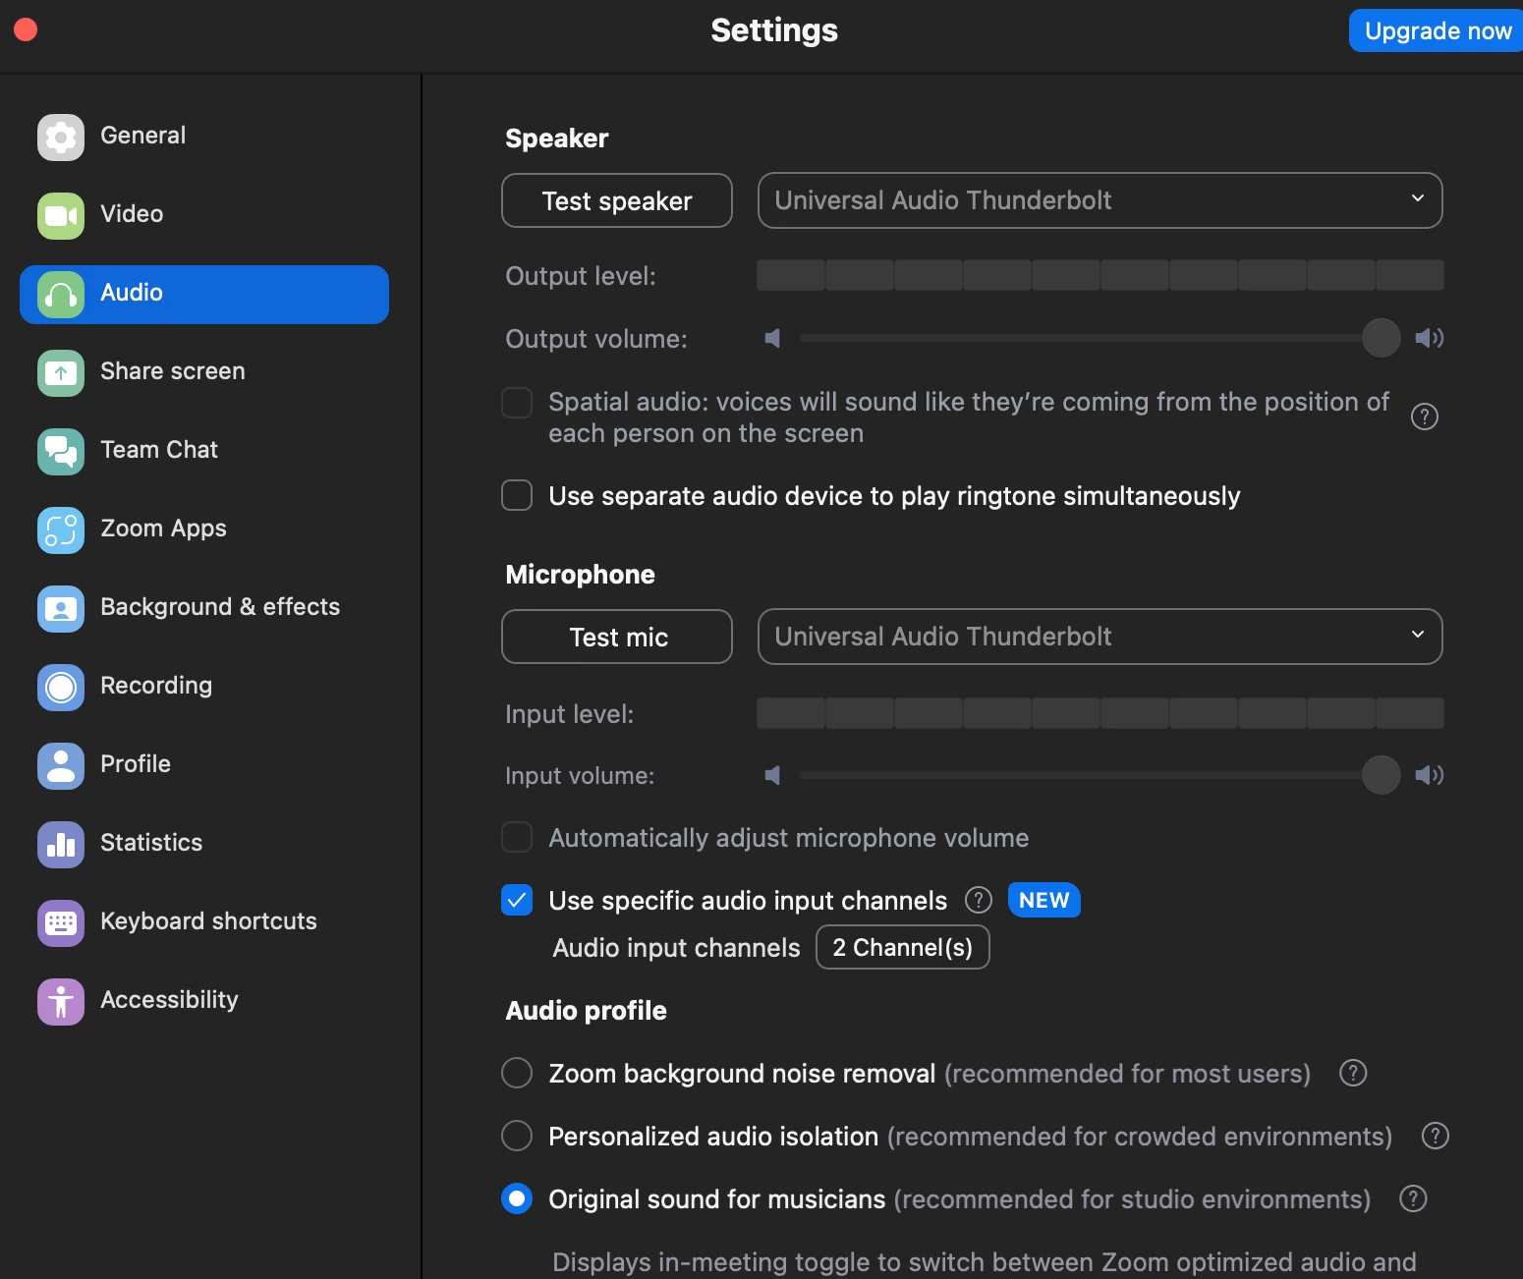
Task: Click the General gear icon
Action: [61, 138]
